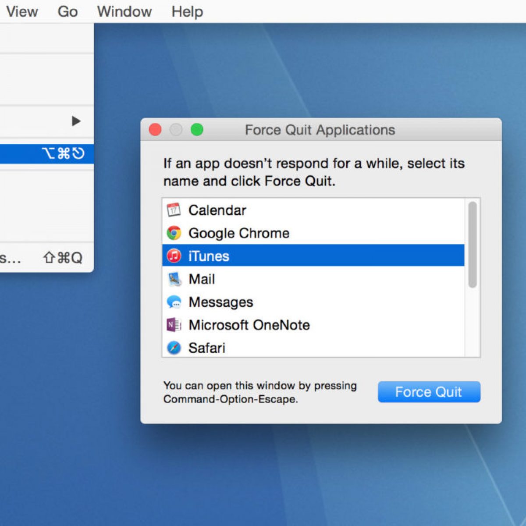Image resolution: width=526 pixels, height=526 pixels.
Task: Open the Go menu
Action: [68, 11]
